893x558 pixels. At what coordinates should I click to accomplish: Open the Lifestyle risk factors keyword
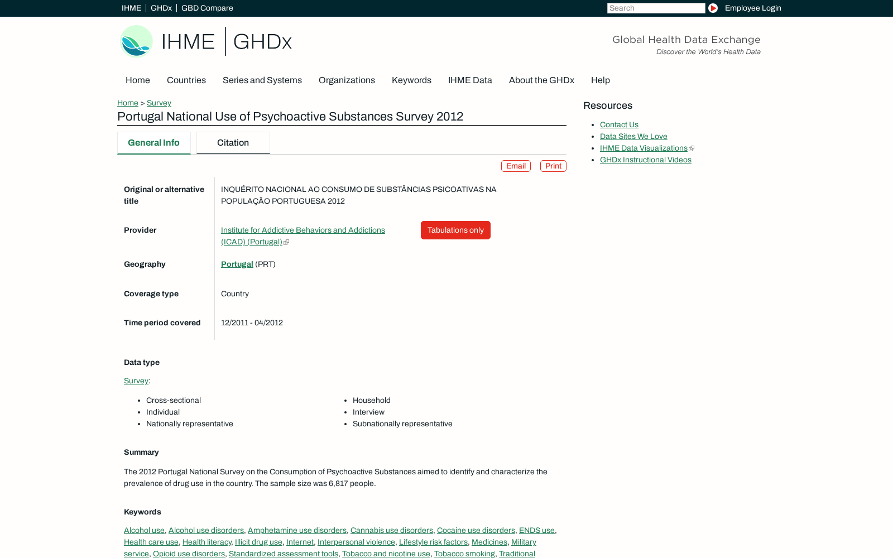433,542
